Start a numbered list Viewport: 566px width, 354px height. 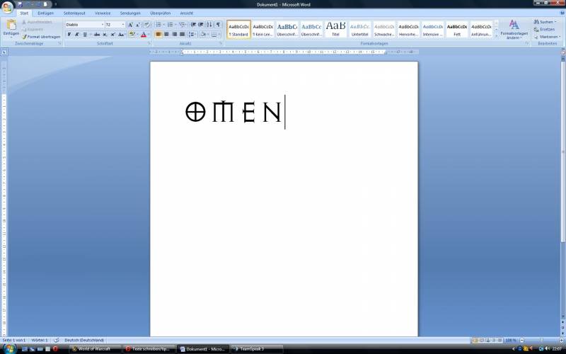pos(170,25)
